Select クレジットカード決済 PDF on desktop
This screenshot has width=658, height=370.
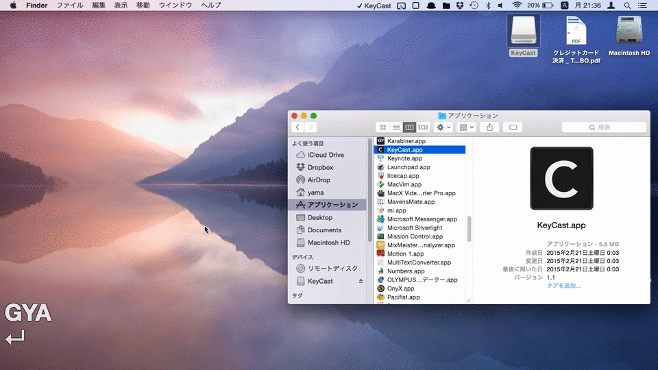576,40
